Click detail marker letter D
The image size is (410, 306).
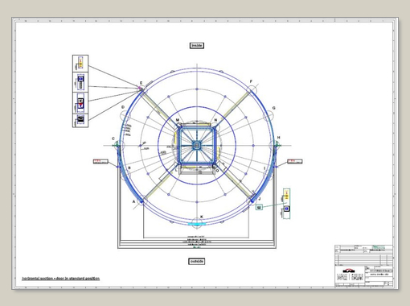pyautogui.click(x=123, y=107)
